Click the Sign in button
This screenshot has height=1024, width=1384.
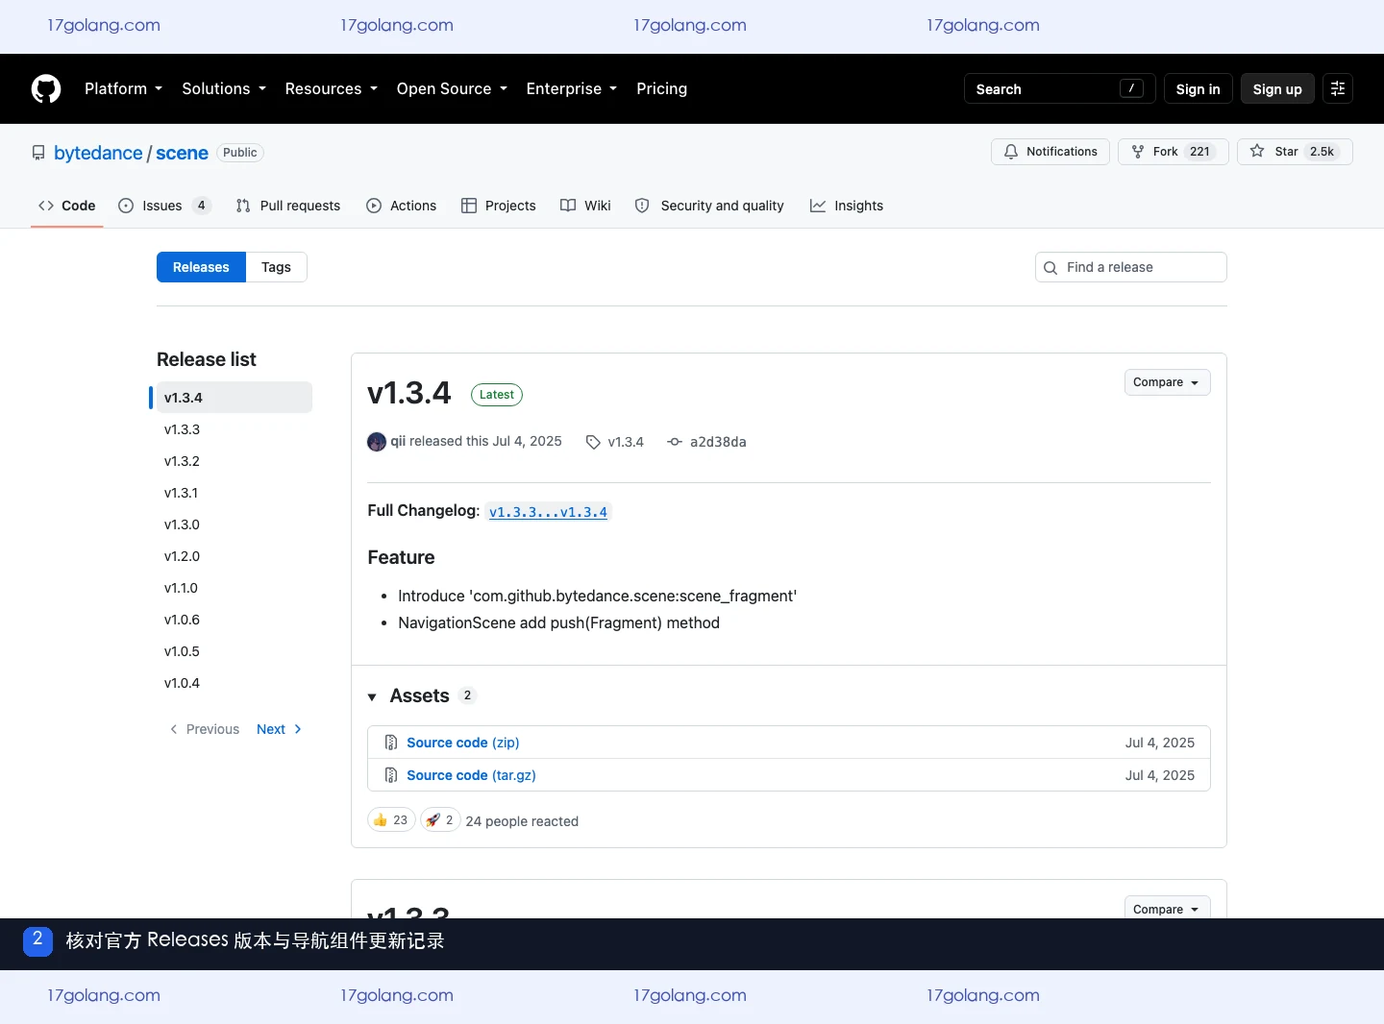(x=1198, y=88)
